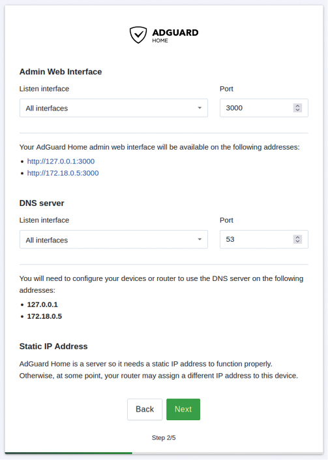This screenshot has width=328, height=460.
Task: Continue with the green Next button
Action: (183, 409)
